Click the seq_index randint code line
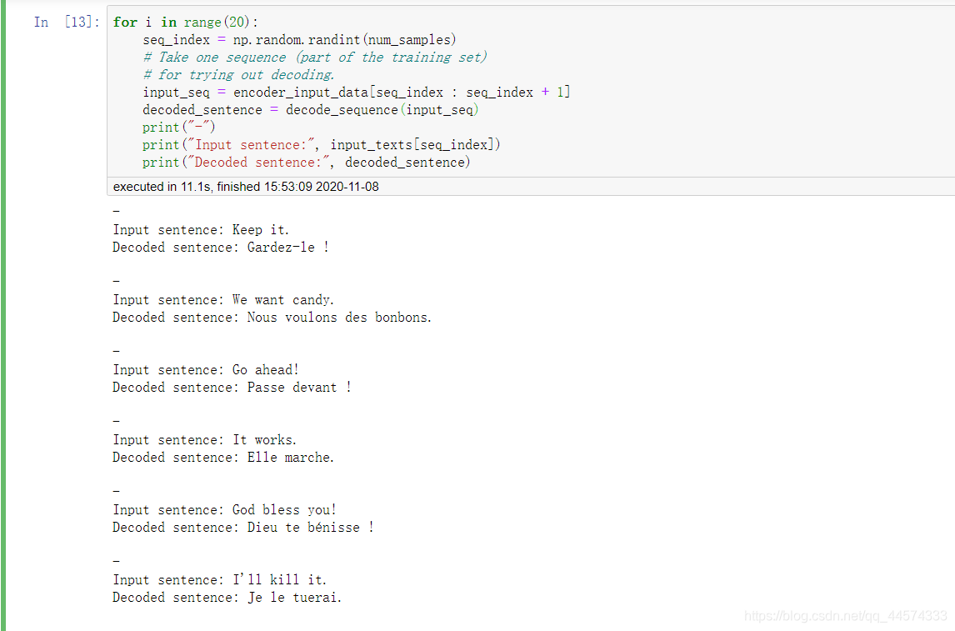 [x=299, y=39]
